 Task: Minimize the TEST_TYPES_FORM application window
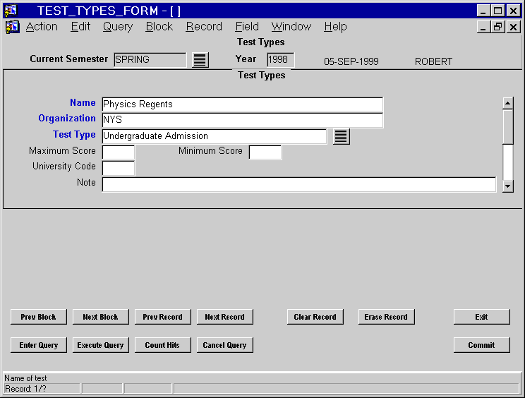coord(483,11)
